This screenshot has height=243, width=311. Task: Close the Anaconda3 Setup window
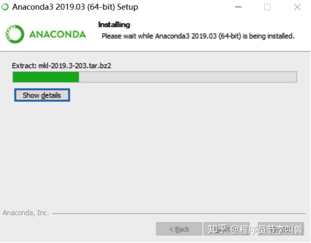click(297, 7)
